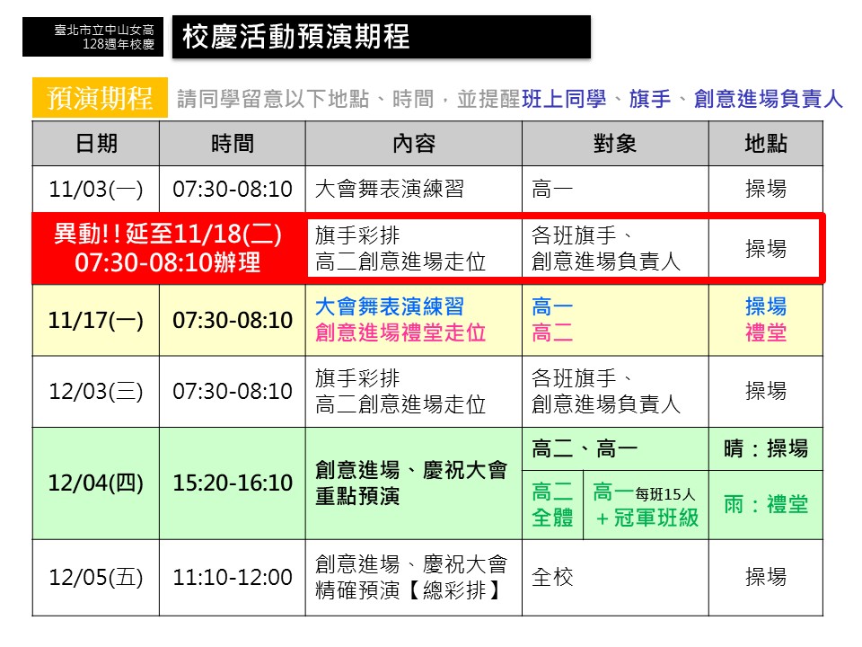Click the 11/17(一) date cell
This screenshot has width=862, height=647.
[x=96, y=321]
